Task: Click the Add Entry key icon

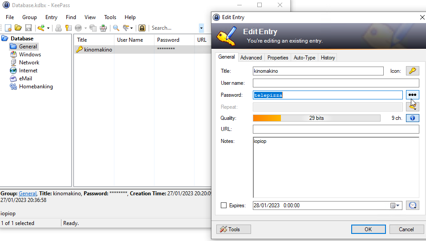Action: pos(41,28)
